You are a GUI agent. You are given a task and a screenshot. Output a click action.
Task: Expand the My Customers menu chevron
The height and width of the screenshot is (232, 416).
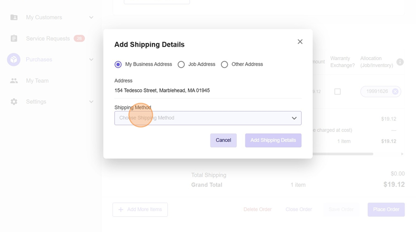pos(91,18)
